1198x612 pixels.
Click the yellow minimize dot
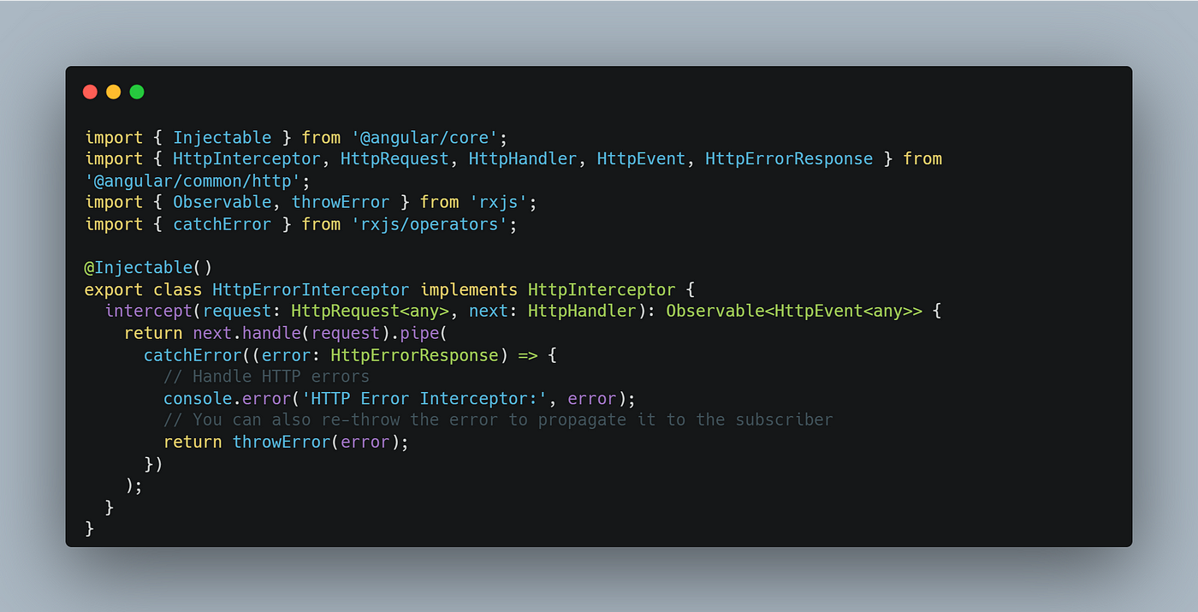[x=113, y=92]
